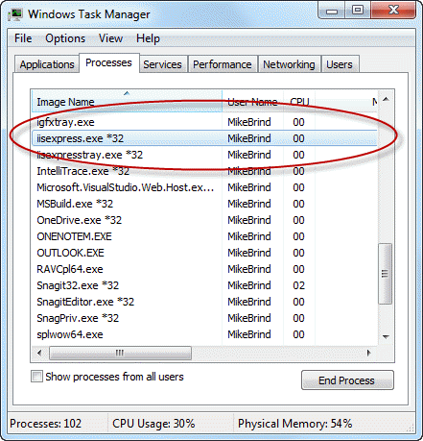Viewport: 423px width, 441px height.
Task: Close the Windows Task Manager window
Action: pos(393,11)
